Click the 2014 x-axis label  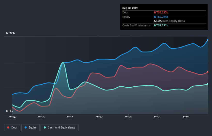(x=12, y=117)
